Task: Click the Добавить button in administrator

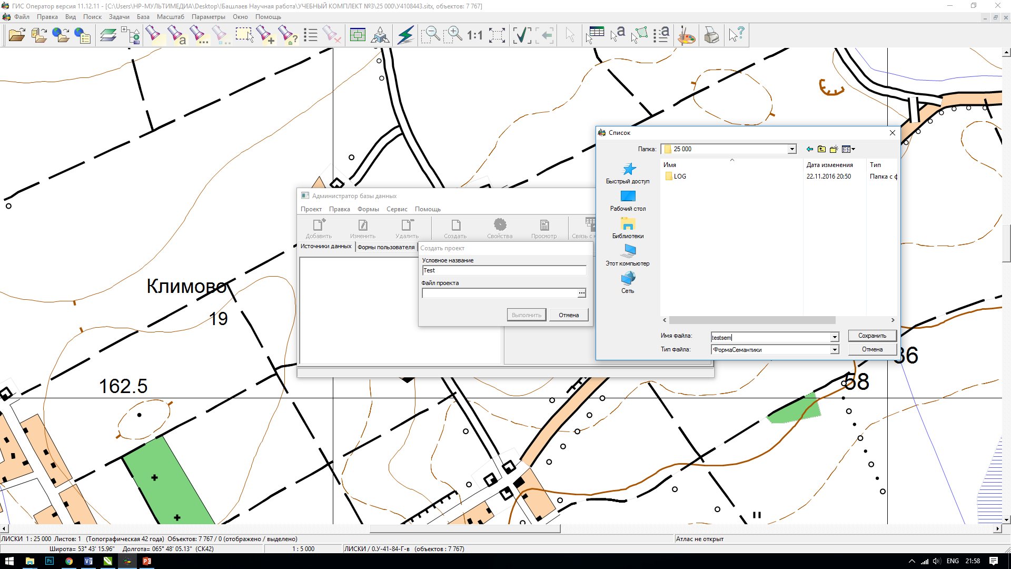Action: [319, 229]
